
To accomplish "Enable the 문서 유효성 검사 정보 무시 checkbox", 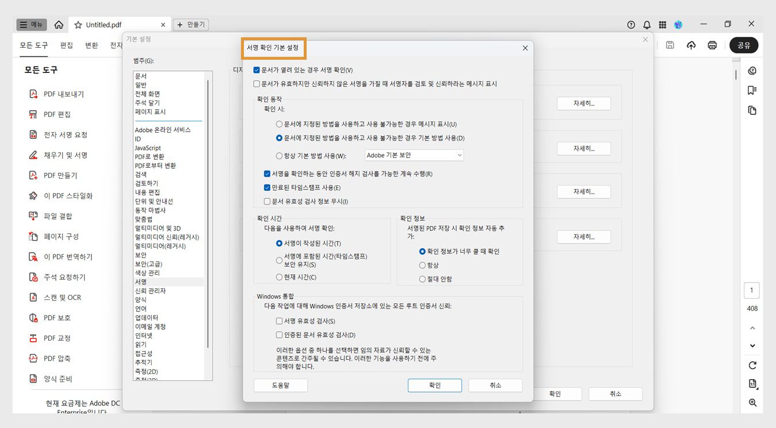I will click(267, 201).
